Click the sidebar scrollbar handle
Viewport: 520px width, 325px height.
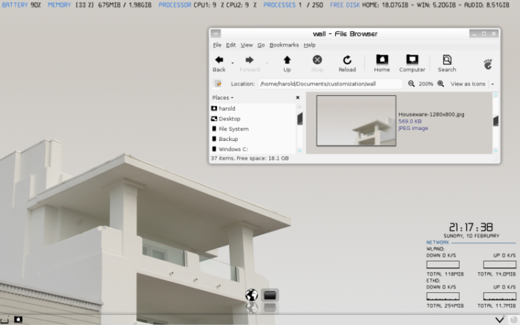pyautogui.click(x=300, y=118)
